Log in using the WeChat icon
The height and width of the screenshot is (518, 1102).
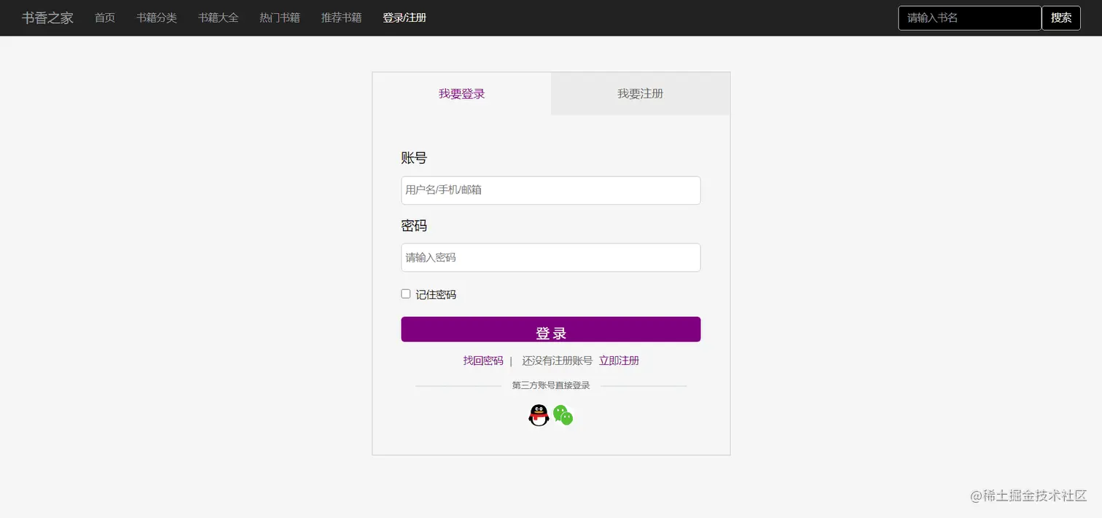pyautogui.click(x=562, y=415)
